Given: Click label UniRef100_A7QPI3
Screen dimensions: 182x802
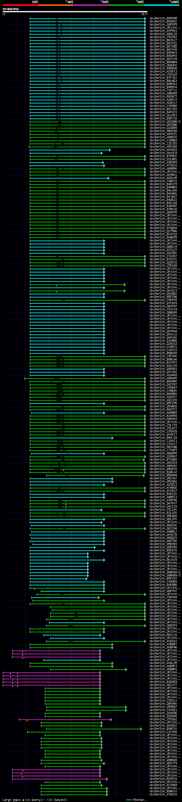Looking at the screenshot, I should pyautogui.click(x=163, y=72).
